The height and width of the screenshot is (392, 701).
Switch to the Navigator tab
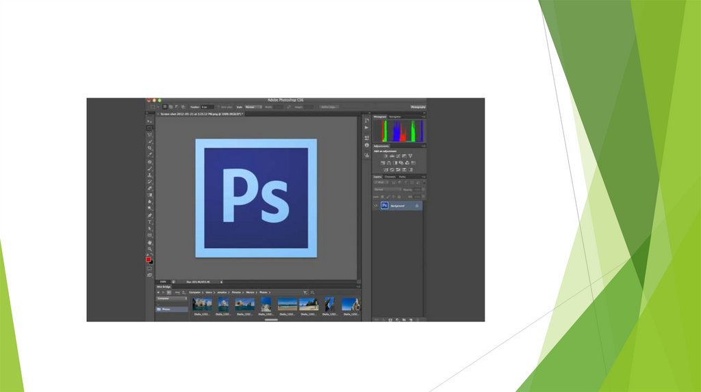coord(395,117)
